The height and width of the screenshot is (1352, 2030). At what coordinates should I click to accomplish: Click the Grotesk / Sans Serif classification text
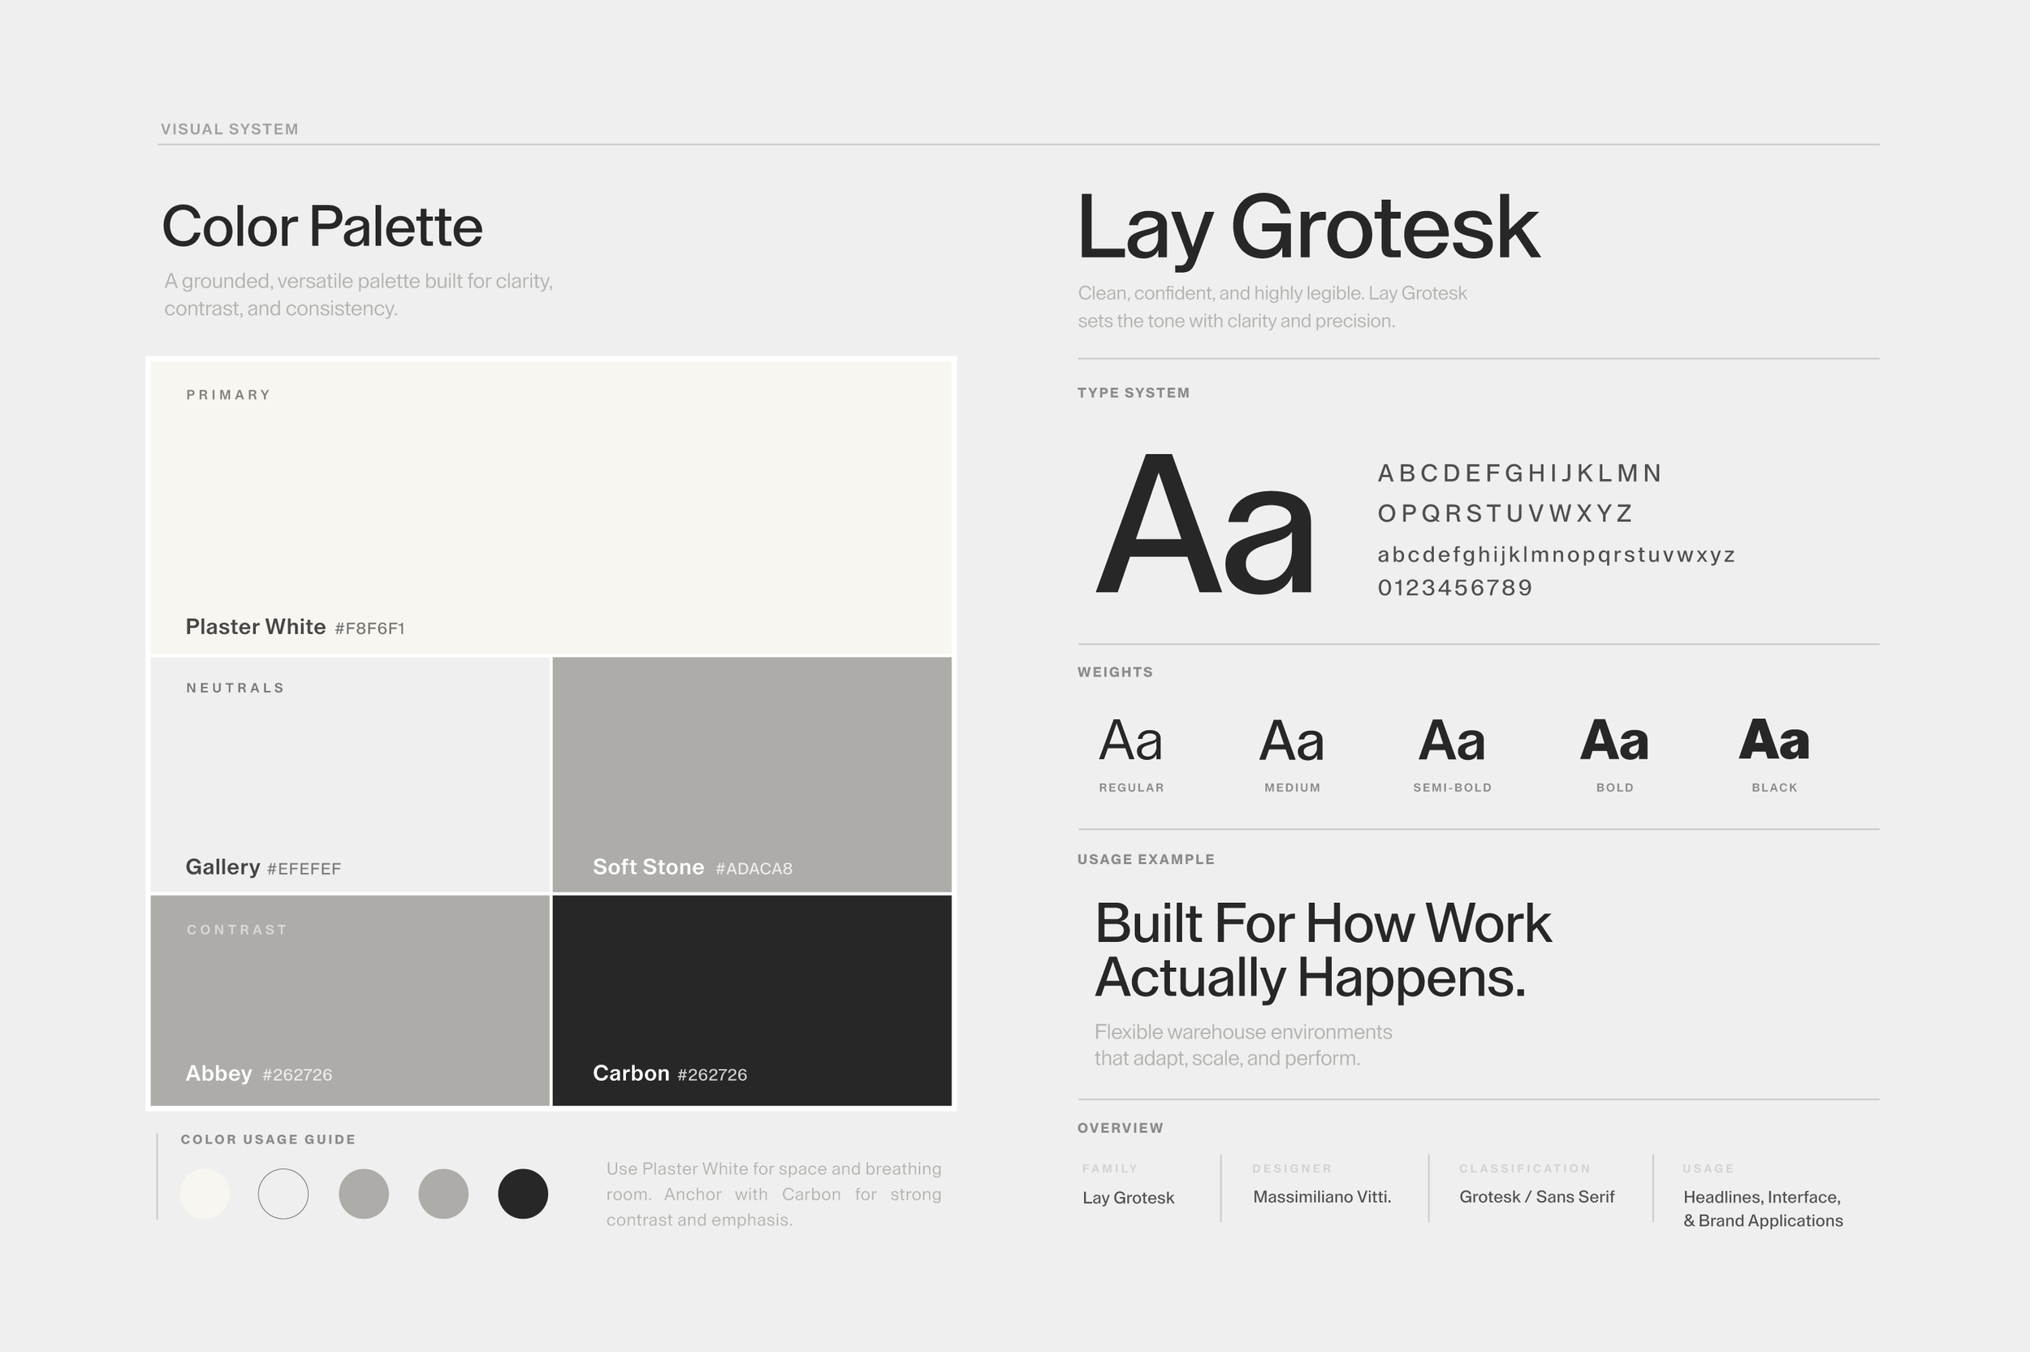pos(1536,1197)
